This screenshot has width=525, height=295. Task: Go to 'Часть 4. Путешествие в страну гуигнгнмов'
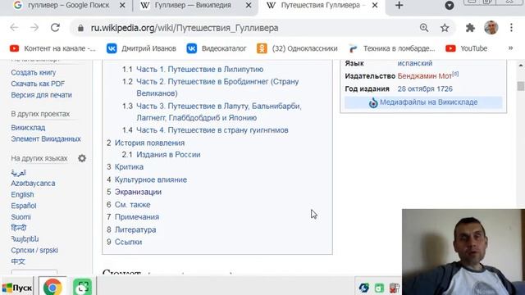click(212, 130)
